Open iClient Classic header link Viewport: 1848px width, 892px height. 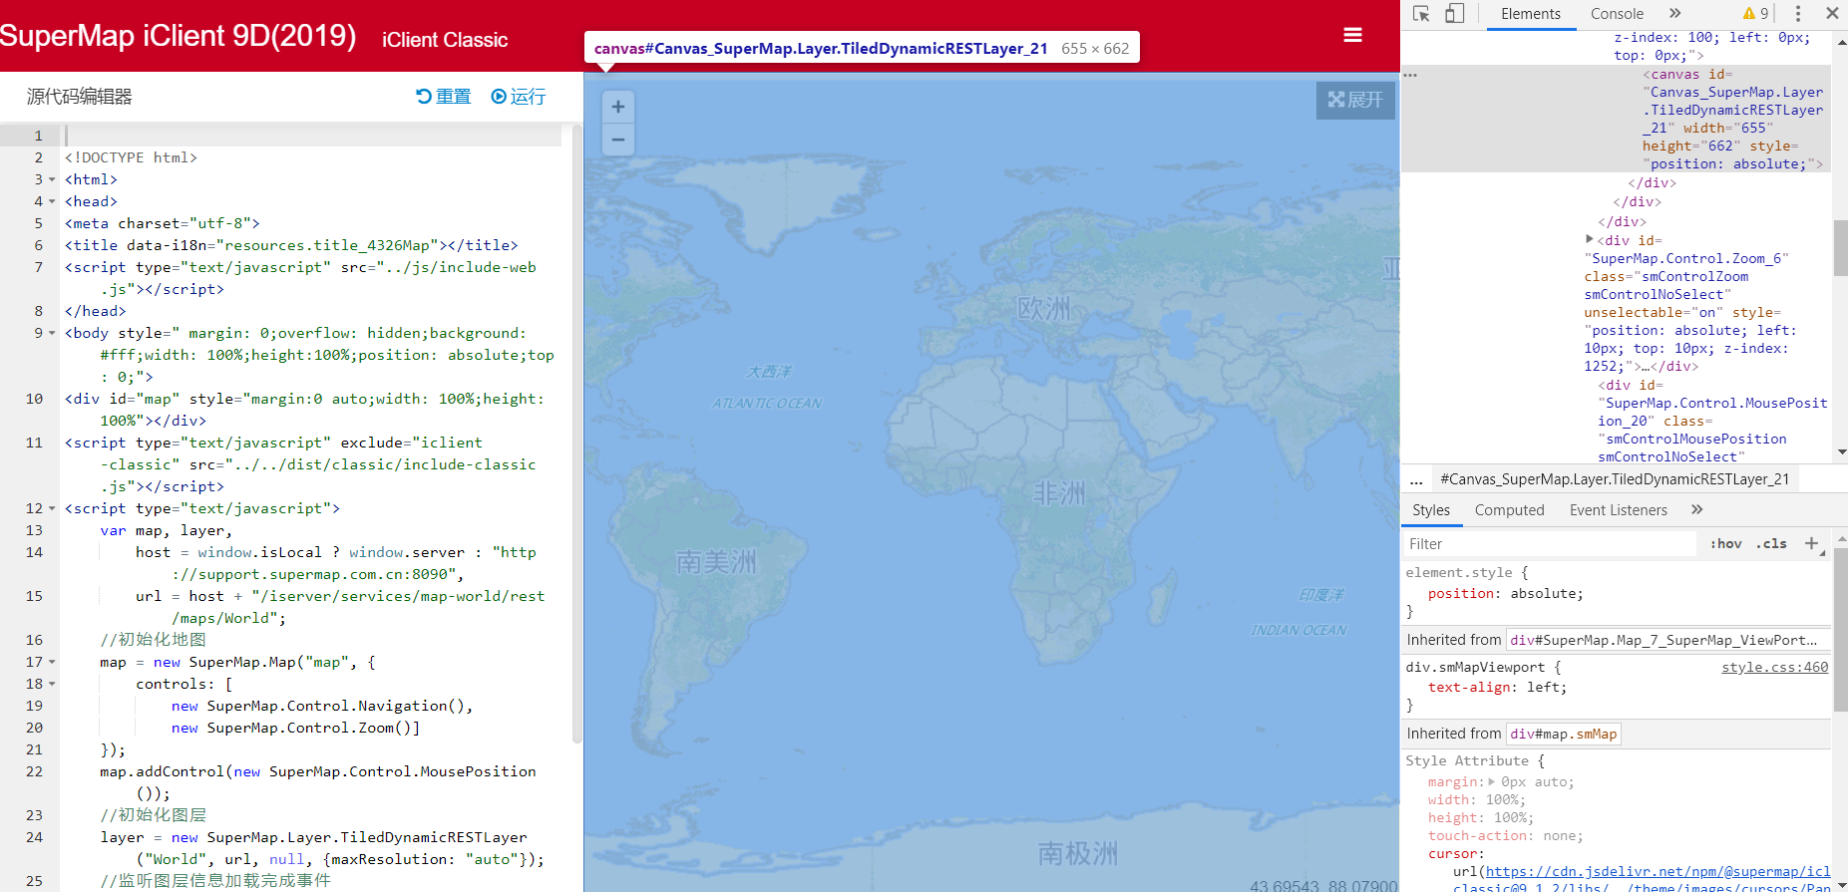click(x=445, y=40)
